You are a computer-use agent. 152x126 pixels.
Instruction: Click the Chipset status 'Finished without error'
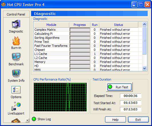coord(115,50)
